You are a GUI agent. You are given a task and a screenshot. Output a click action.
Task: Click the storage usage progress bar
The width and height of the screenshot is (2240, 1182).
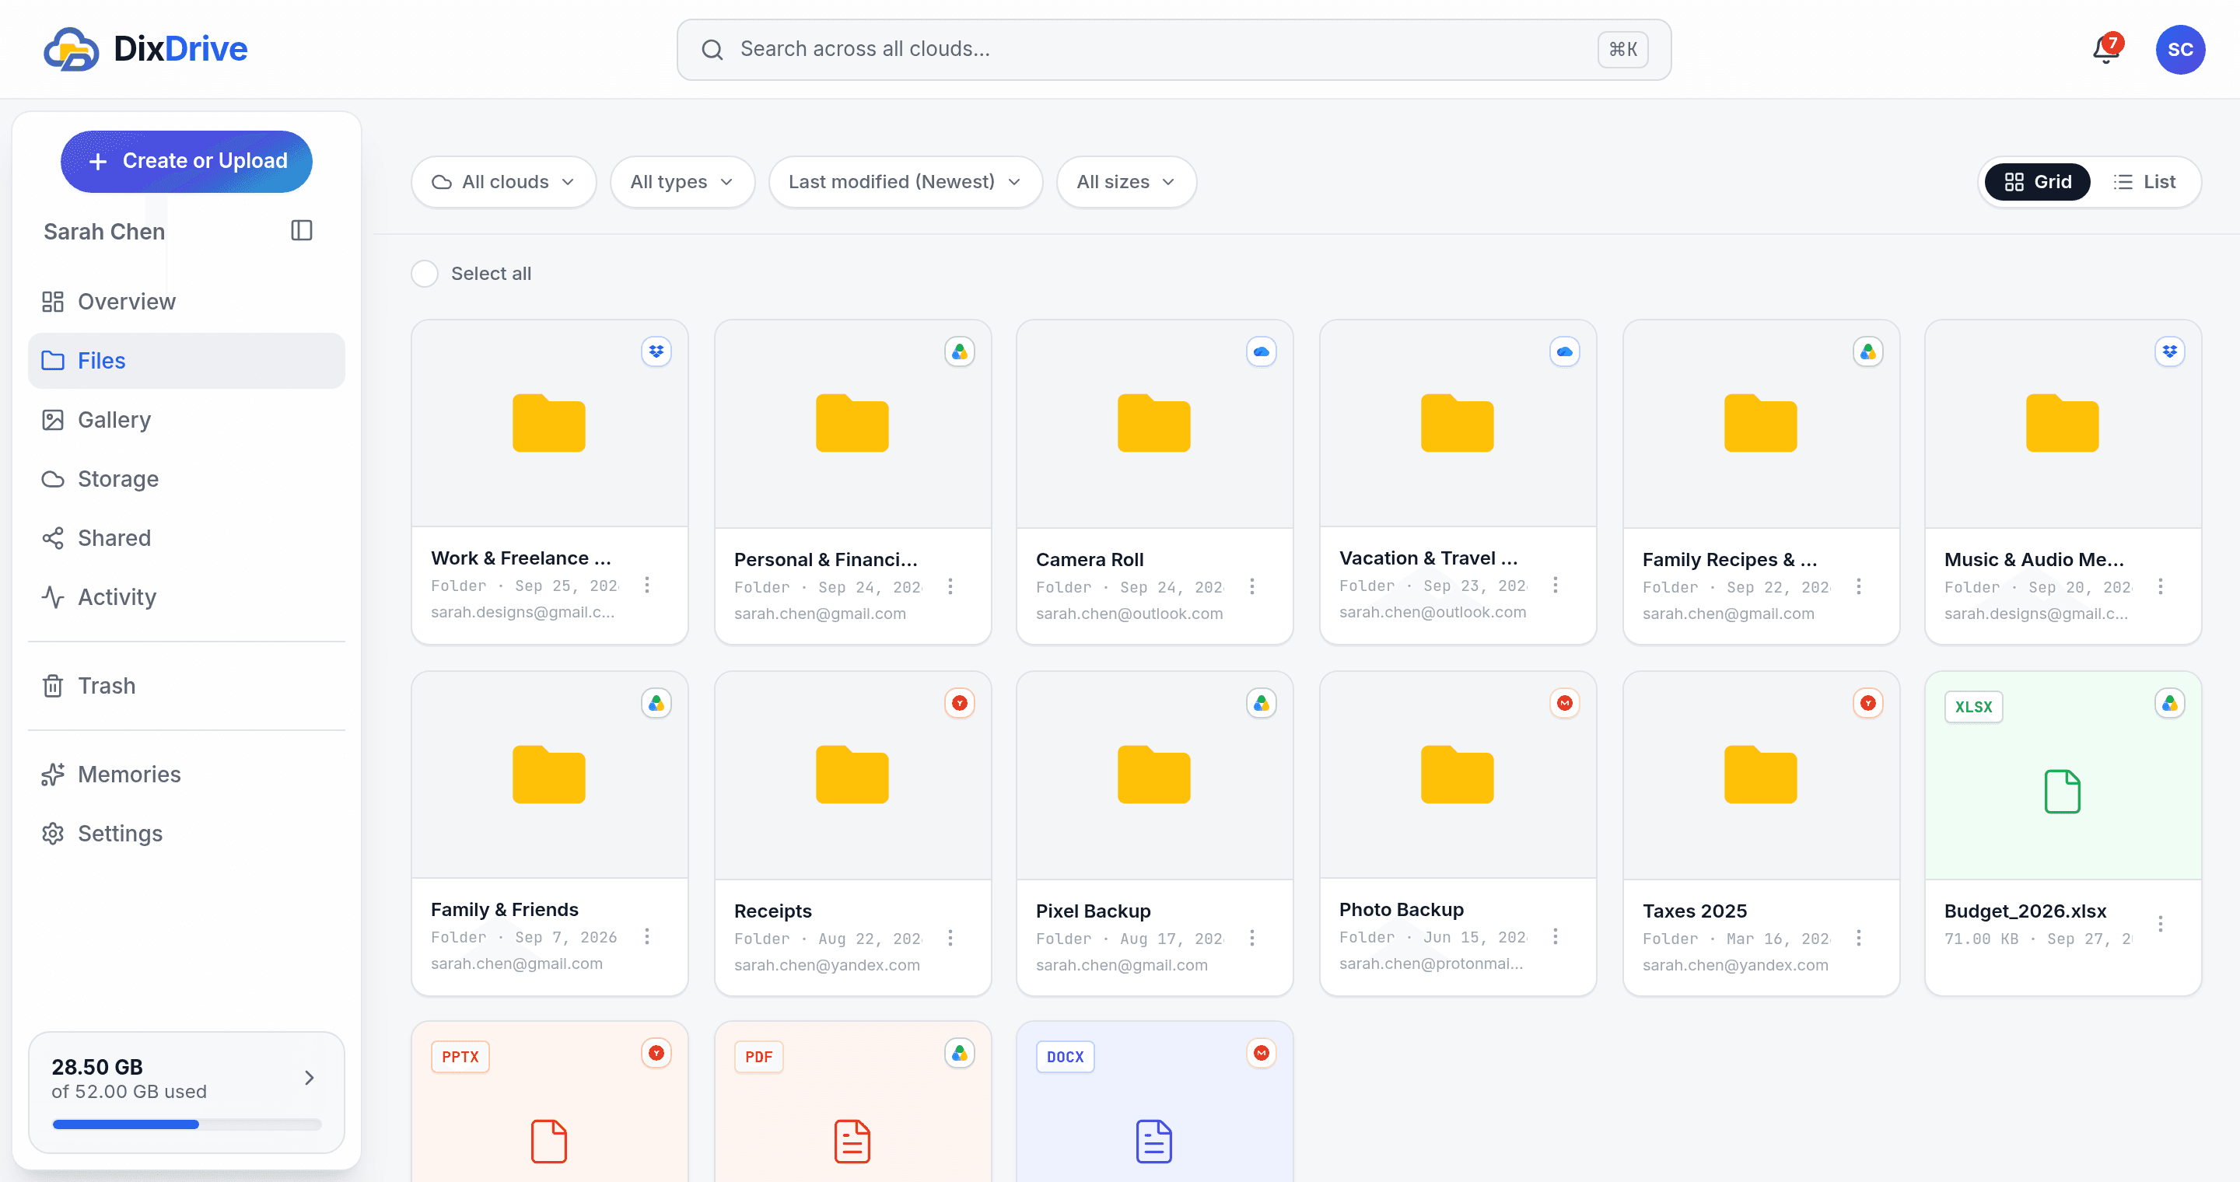pyautogui.click(x=186, y=1124)
